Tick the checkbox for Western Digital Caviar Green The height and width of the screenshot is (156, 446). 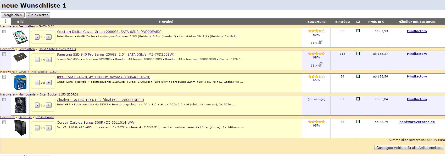pos(4,31)
